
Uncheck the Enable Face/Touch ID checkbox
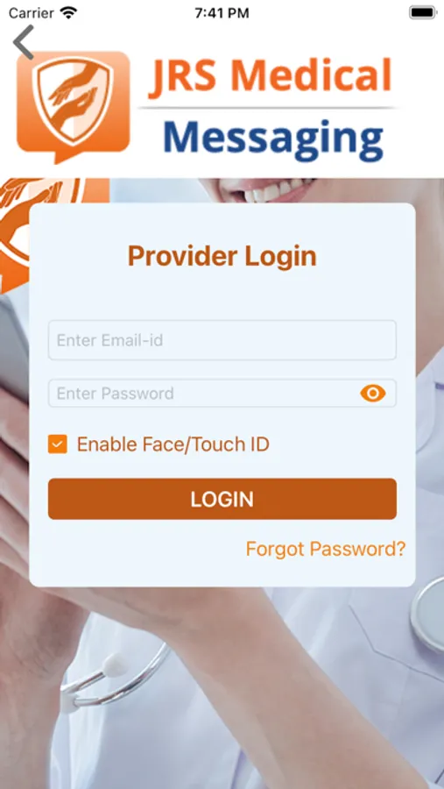click(57, 444)
